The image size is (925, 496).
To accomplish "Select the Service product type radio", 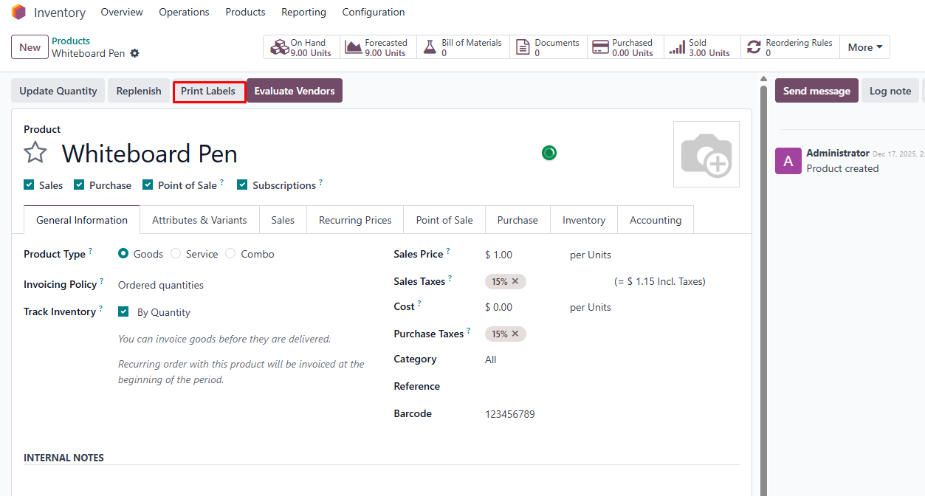I will pyautogui.click(x=176, y=254).
